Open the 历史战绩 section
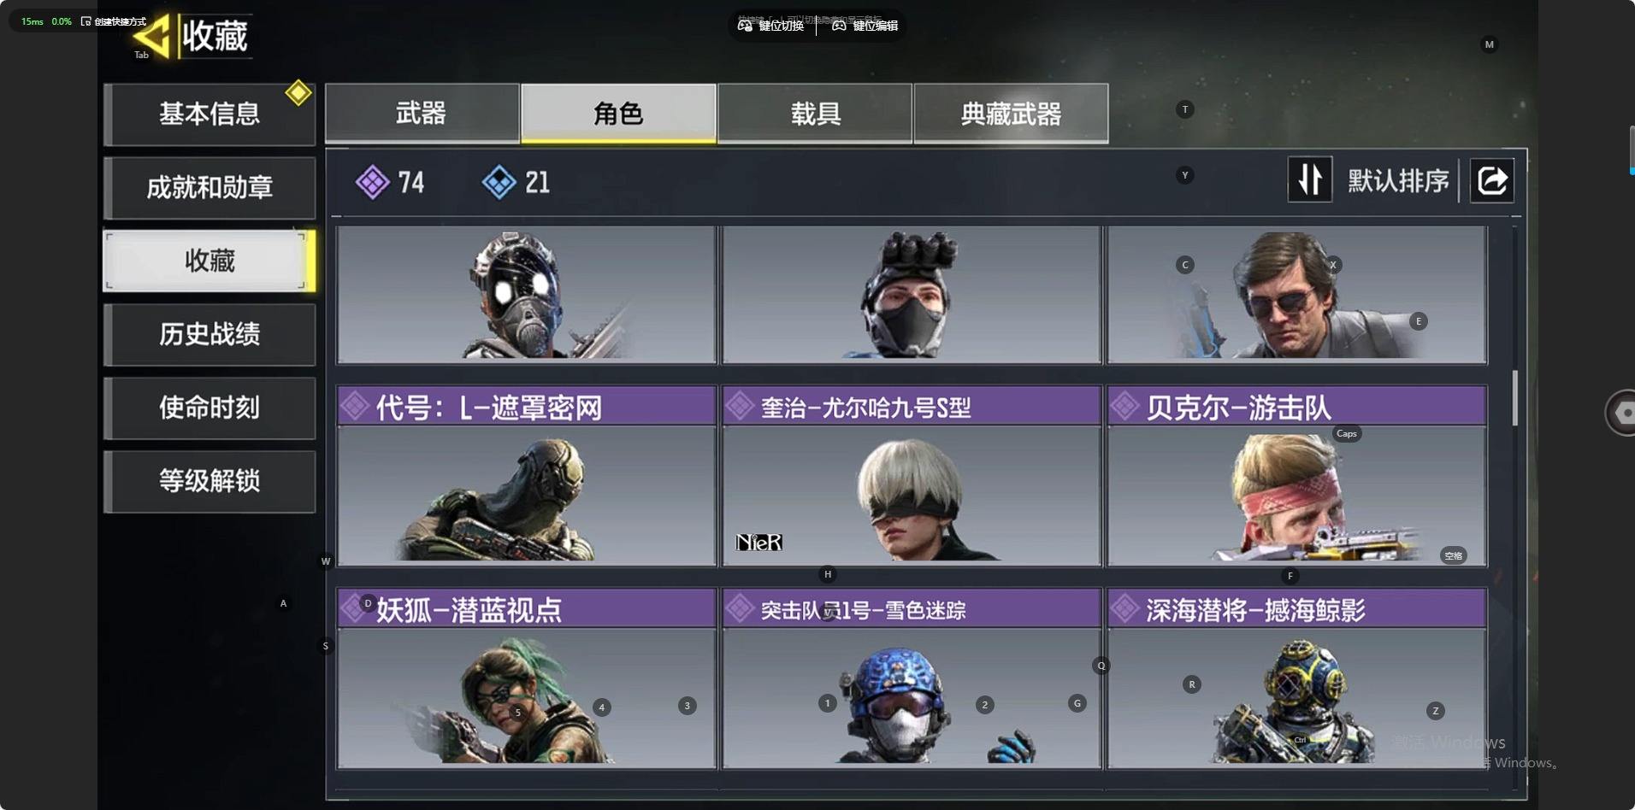 (210, 334)
